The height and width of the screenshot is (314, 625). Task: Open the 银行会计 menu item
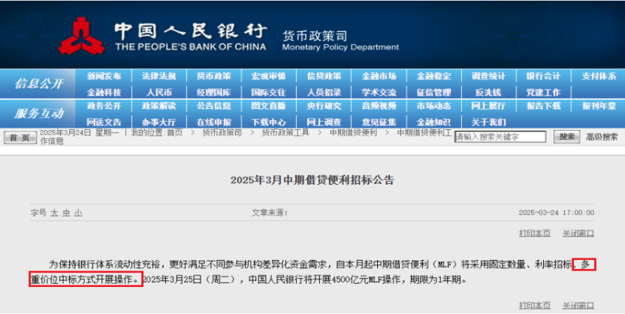point(543,76)
